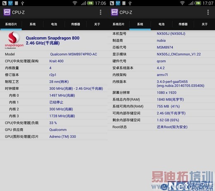This screenshot has height=191, width=215.
Task: Open 传感器 tab in right screen
Action: [183, 24]
